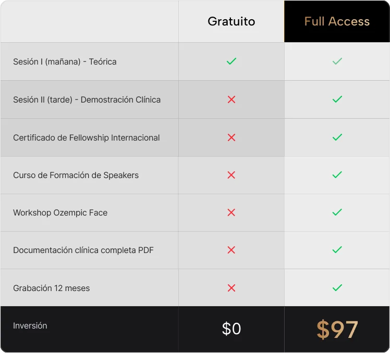Click the $97 Full Access price
The height and width of the screenshot is (353, 390).
[x=337, y=329]
